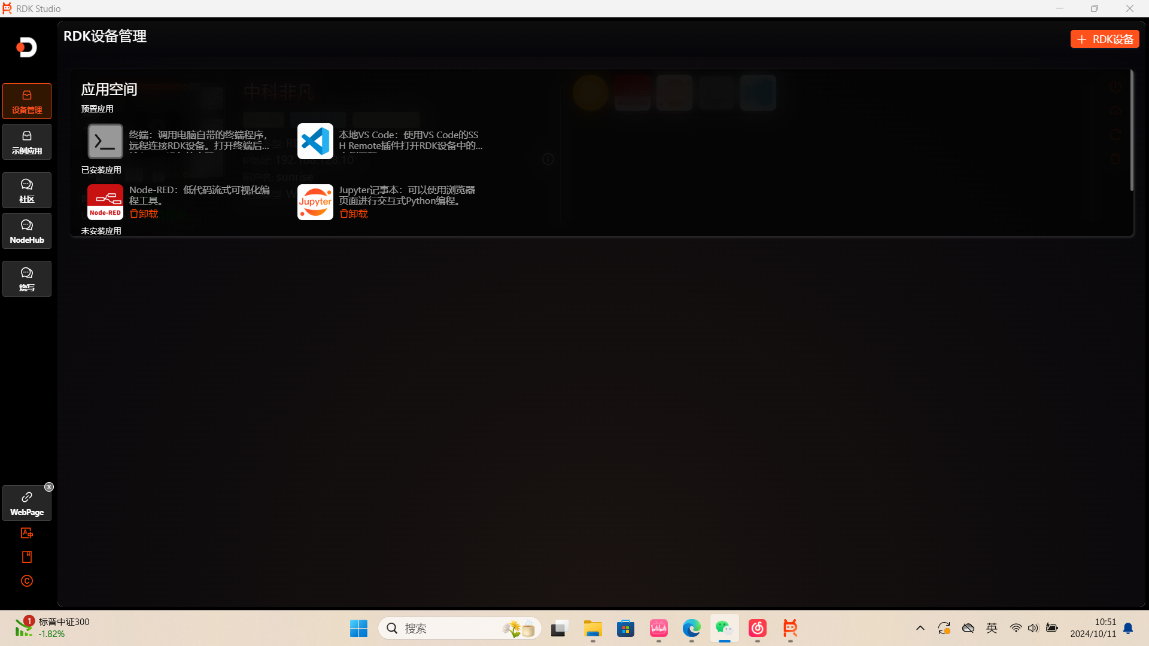Click the taskbar 搜索 search box

[x=460, y=628]
